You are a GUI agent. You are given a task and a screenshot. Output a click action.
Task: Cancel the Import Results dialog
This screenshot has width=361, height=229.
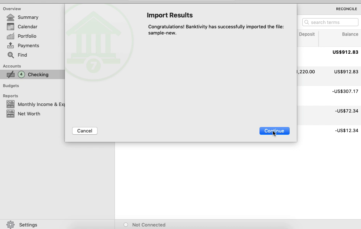(x=85, y=131)
